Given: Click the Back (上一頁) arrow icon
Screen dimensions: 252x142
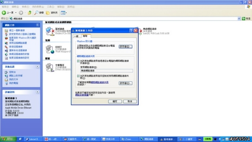Looking at the screenshot, I should (4, 13).
